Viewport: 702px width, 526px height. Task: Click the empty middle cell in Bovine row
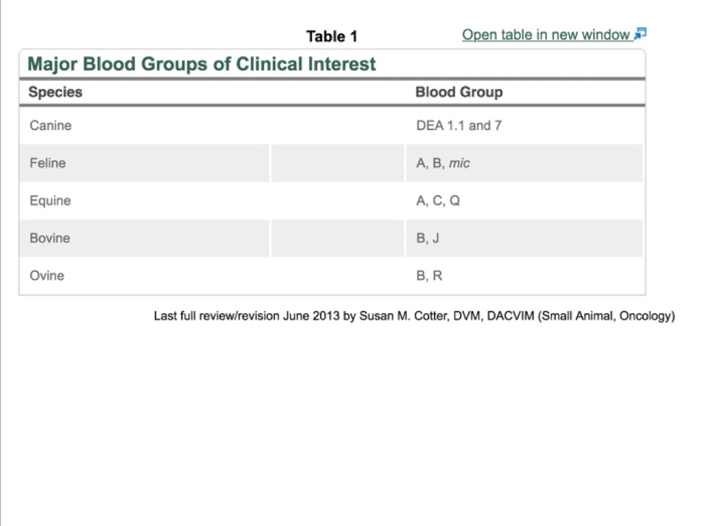[x=338, y=238]
